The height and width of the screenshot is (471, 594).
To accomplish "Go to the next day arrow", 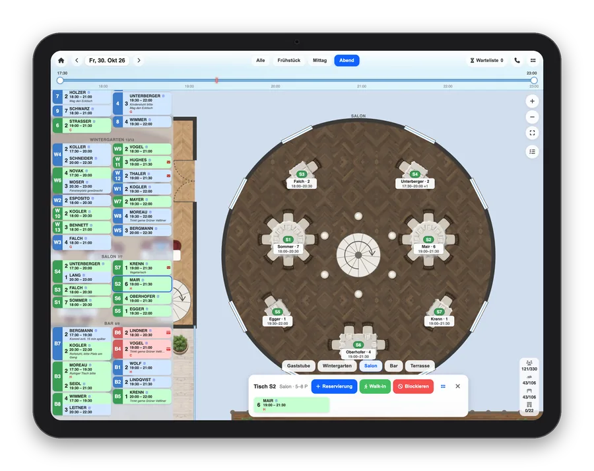I will pyautogui.click(x=139, y=60).
